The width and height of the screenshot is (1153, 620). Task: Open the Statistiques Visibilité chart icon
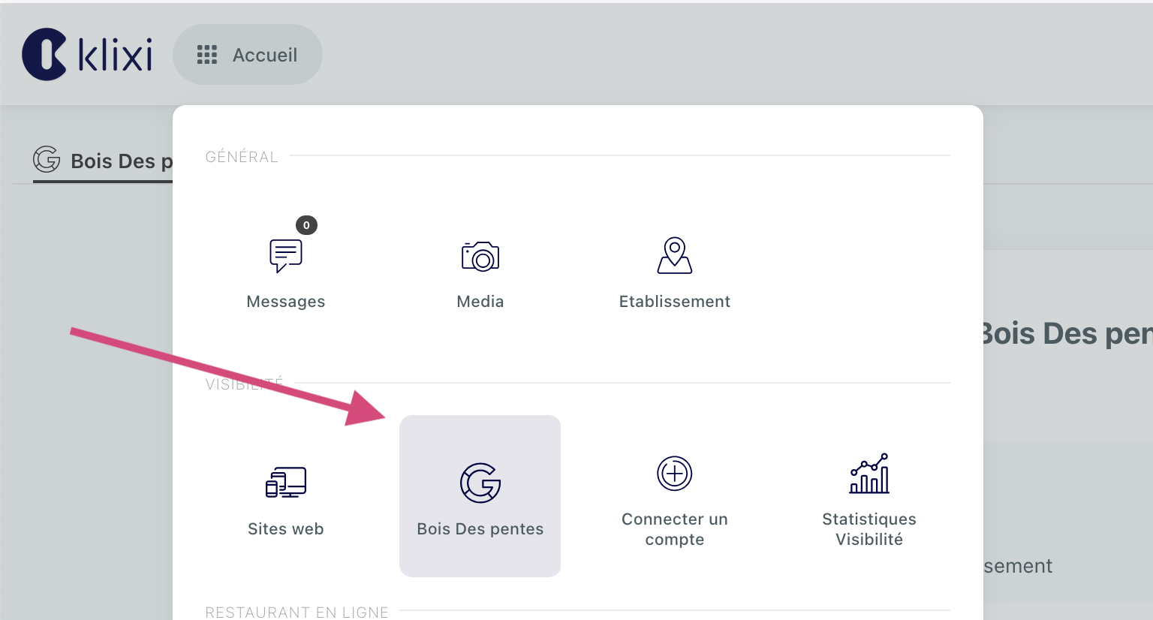(x=869, y=474)
